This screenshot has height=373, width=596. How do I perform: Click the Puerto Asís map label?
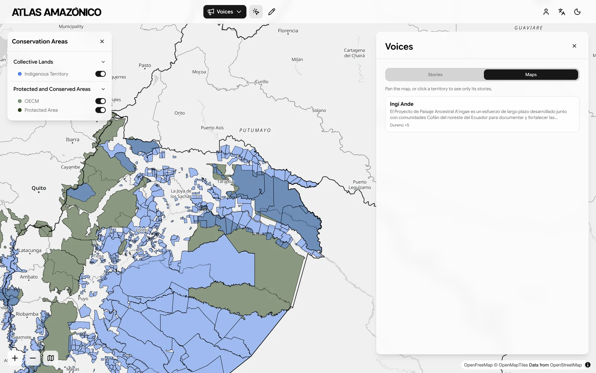(212, 128)
